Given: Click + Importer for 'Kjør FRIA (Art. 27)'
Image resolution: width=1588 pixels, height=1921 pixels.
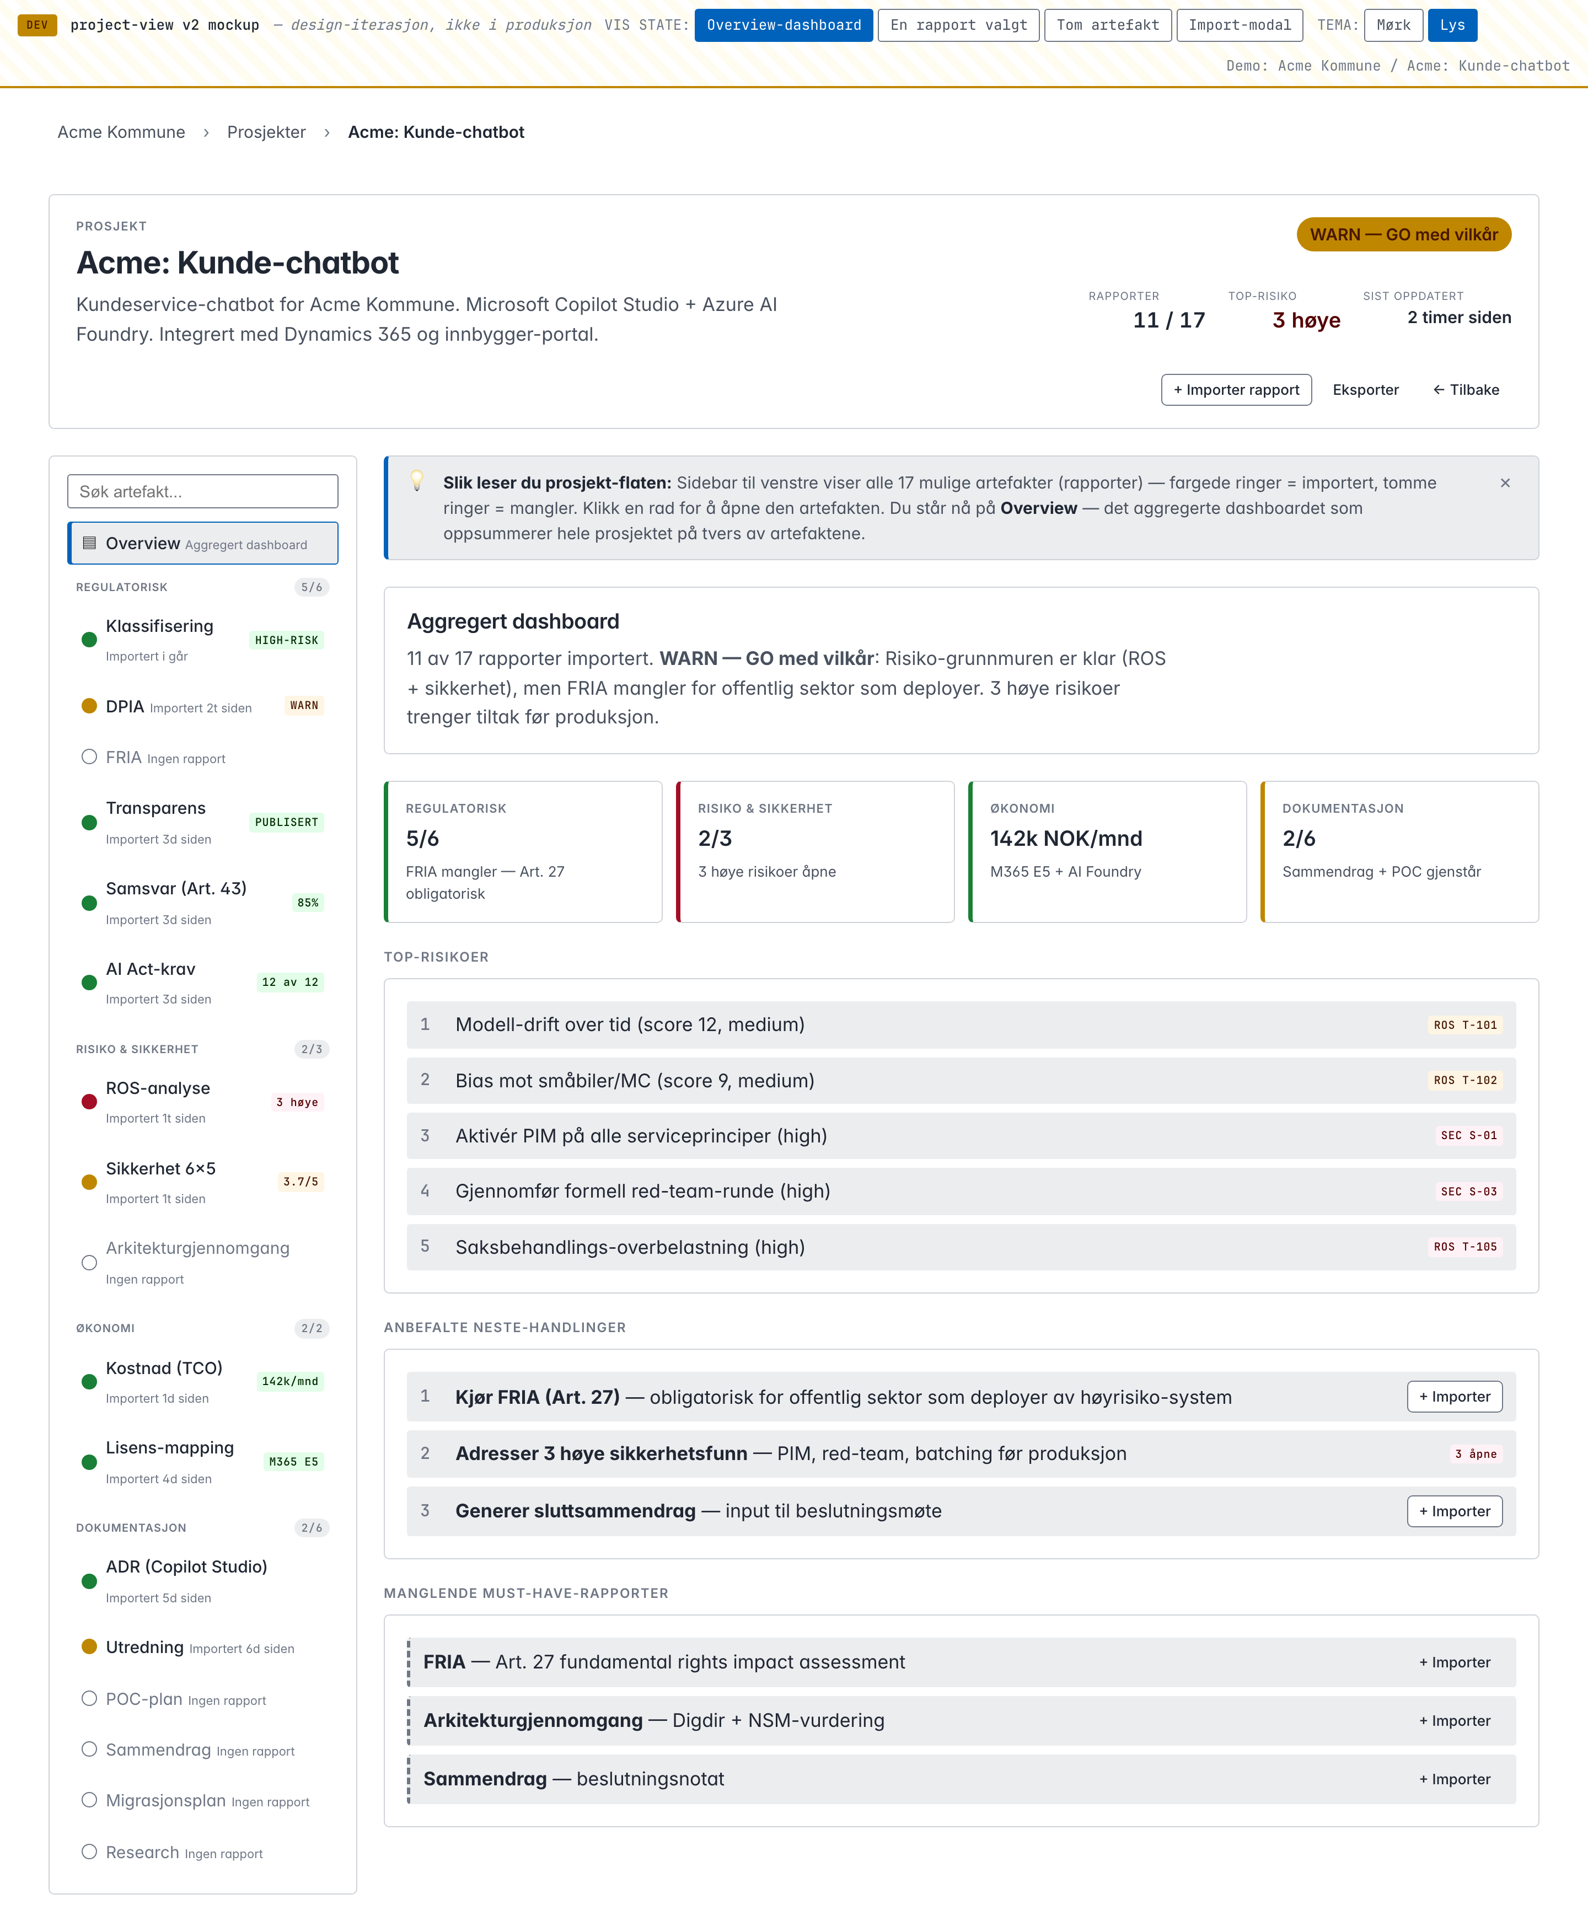Looking at the screenshot, I should click(1455, 1397).
